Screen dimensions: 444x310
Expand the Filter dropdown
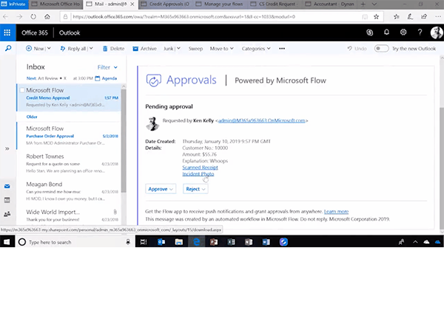click(106, 67)
